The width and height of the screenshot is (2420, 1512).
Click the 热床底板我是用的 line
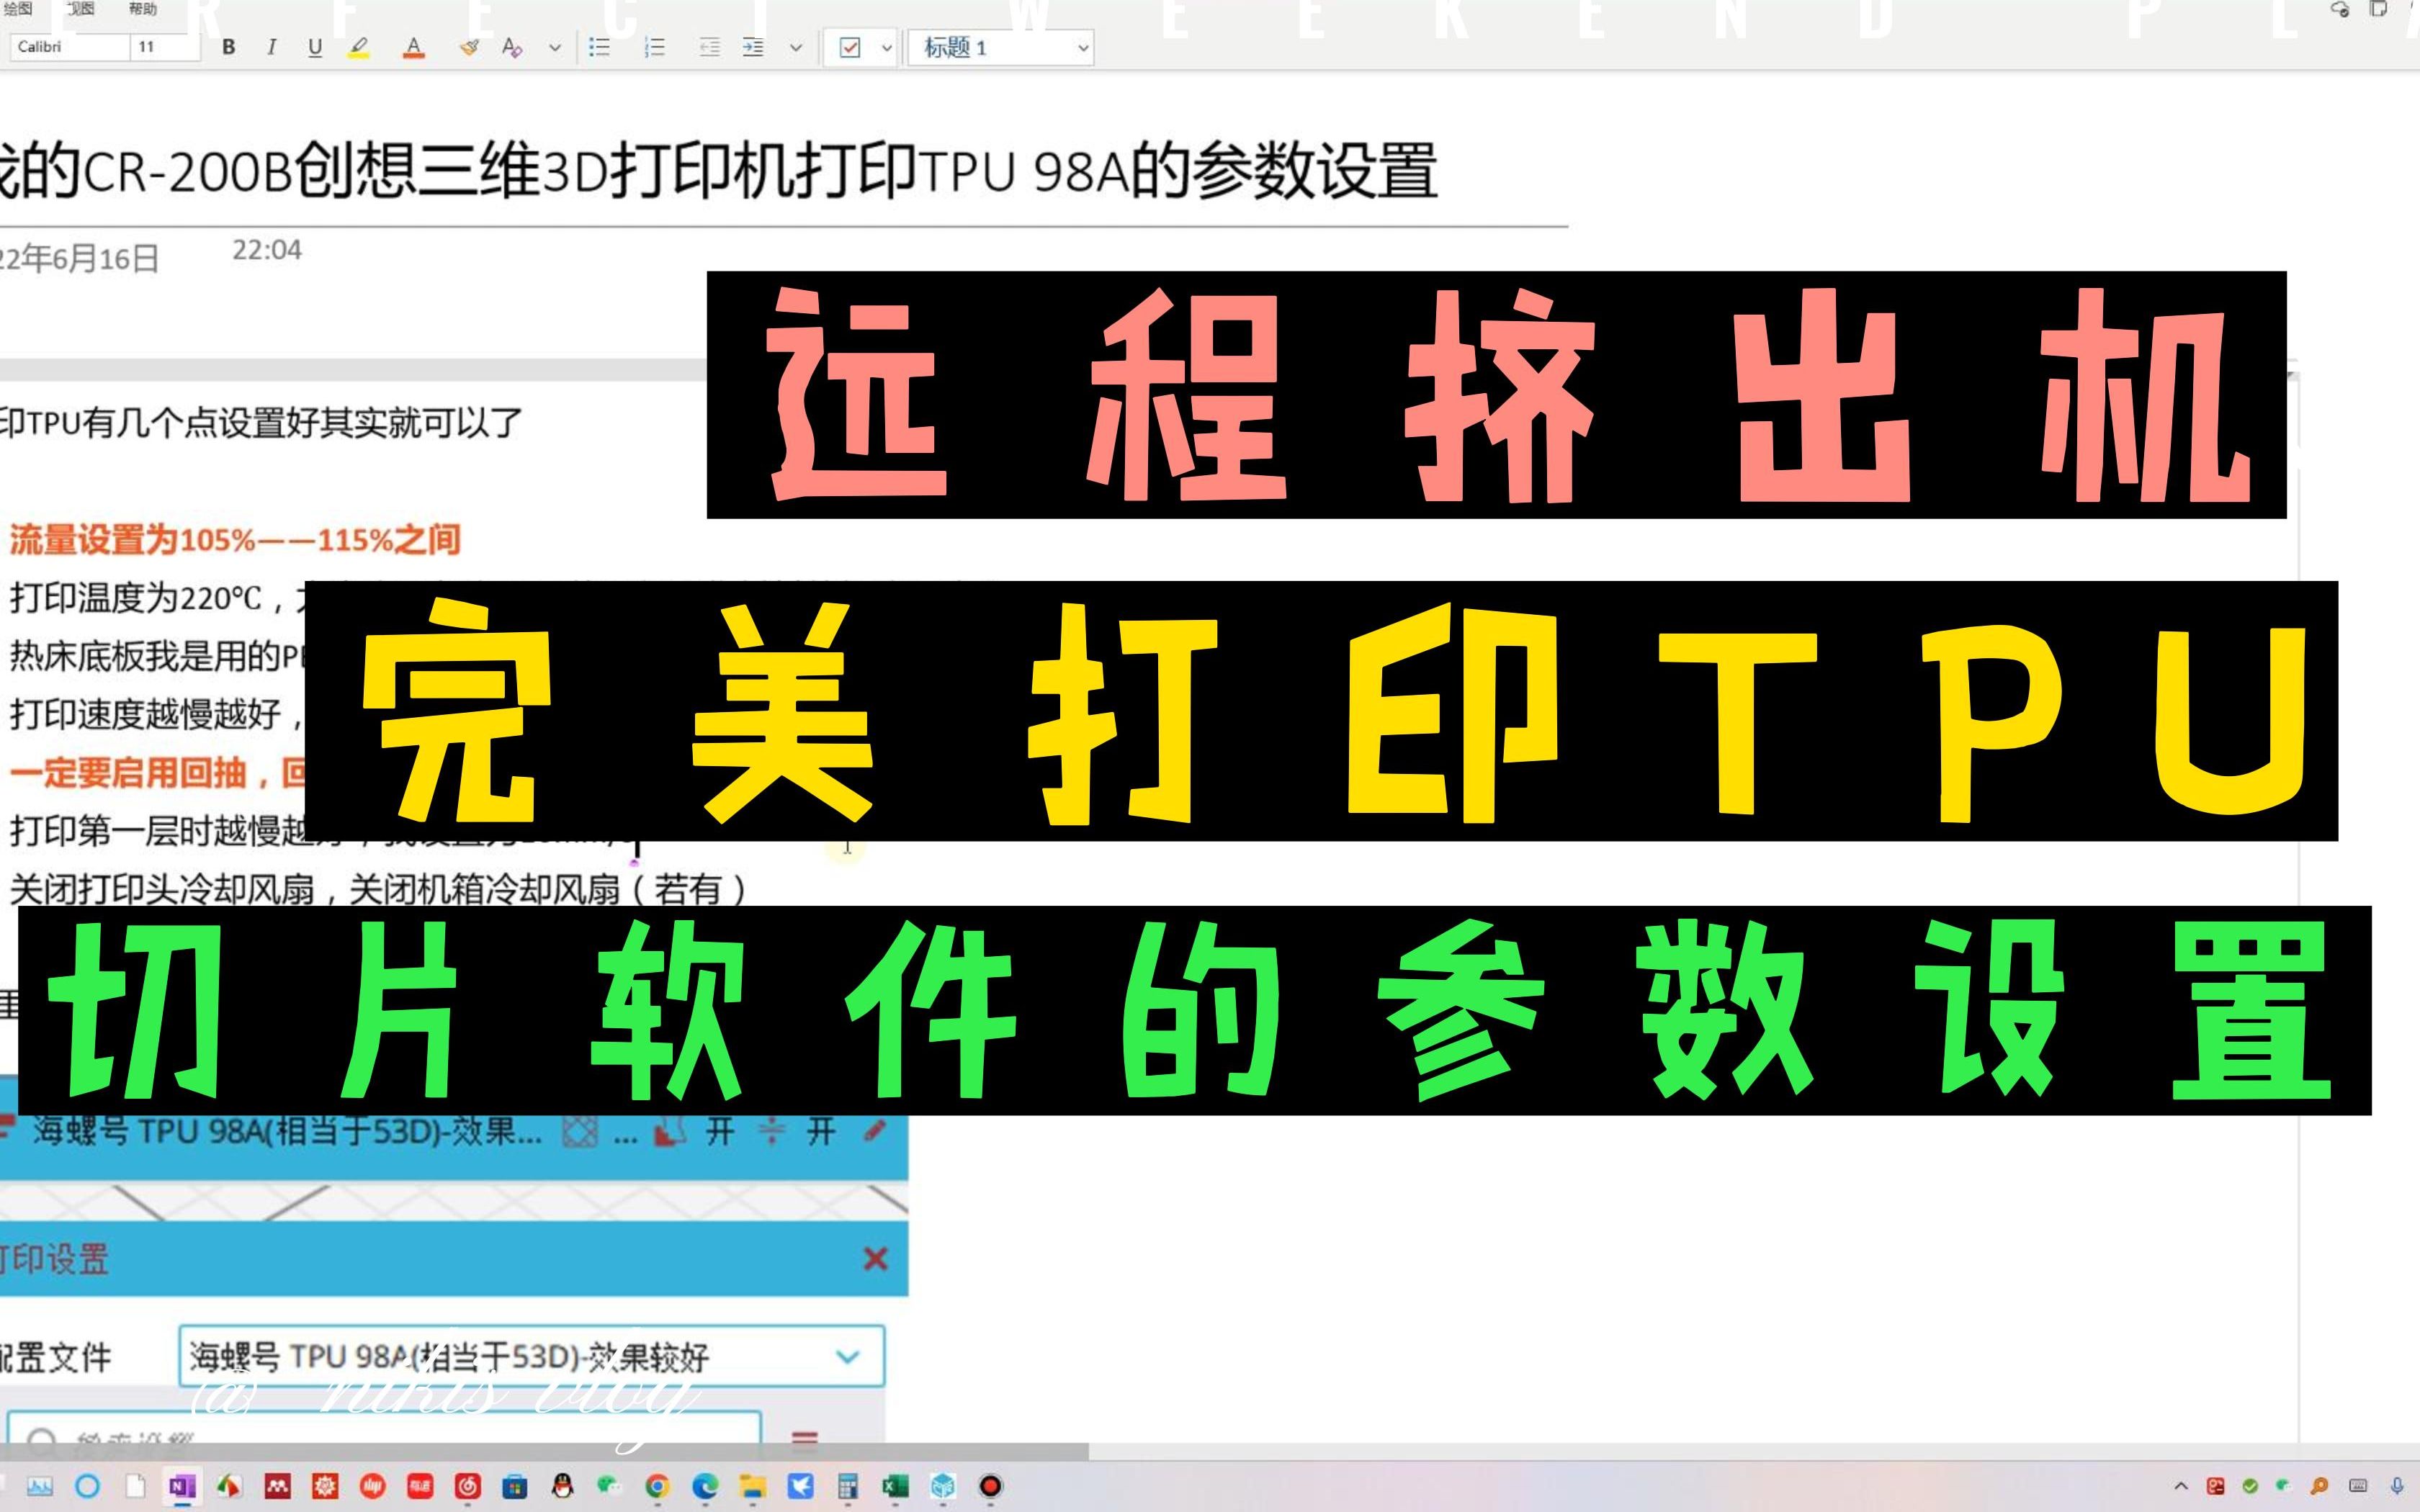click(156, 657)
